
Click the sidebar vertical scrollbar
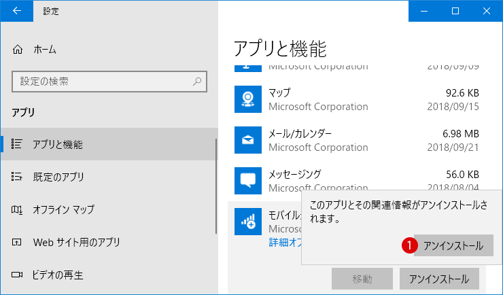(x=216, y=186)
